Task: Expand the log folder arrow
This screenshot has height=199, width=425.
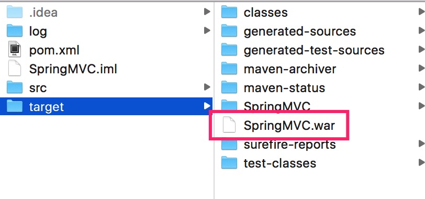Action: tap(207, 30)
